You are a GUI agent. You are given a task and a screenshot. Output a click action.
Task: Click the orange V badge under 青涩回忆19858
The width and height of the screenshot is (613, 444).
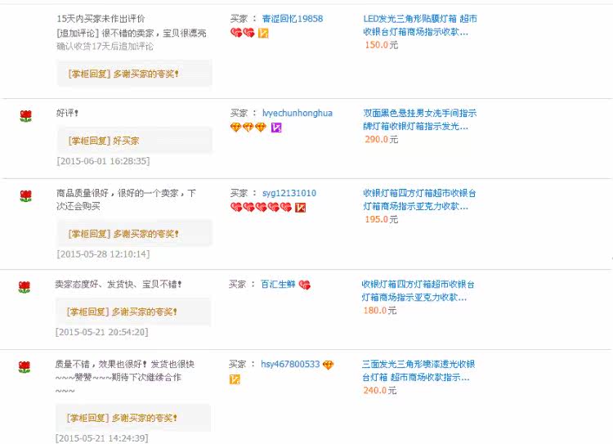click(x=263, y=33)
